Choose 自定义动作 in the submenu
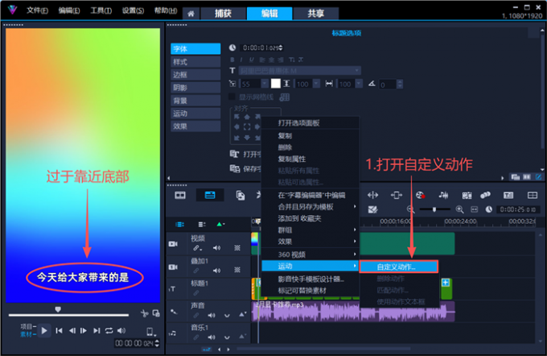This screenshot has width=547, height=356. click(x=399, y=267)
